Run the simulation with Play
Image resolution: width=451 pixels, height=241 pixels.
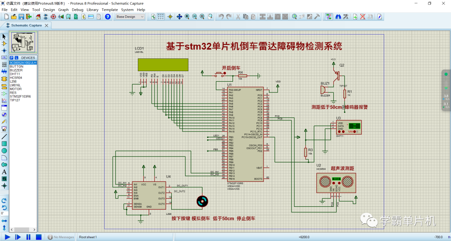point(8,237)
